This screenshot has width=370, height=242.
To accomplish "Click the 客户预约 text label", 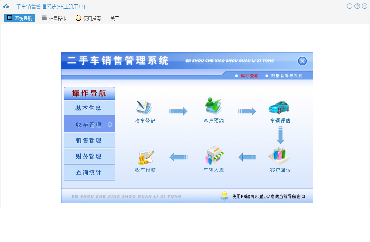I will (x=213, y=121).
